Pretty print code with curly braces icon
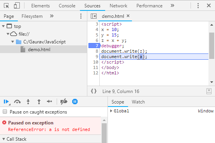This screenshot has height=143, width=215. (x=94, y=91)
